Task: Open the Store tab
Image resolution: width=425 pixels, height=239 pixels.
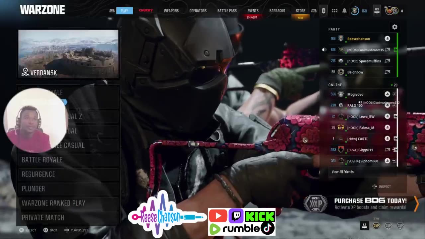Action: coord(300,11)
